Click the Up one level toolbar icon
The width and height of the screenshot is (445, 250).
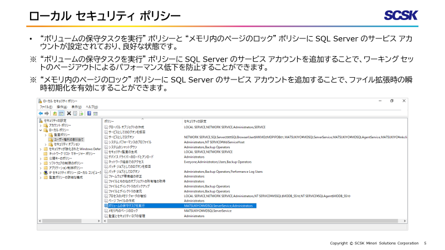[55, 113]
